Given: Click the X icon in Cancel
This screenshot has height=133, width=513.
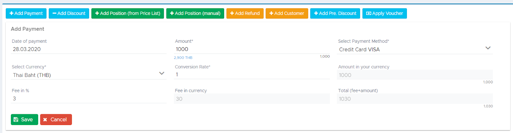Looking at the screenshot, I should coord(45,120).
